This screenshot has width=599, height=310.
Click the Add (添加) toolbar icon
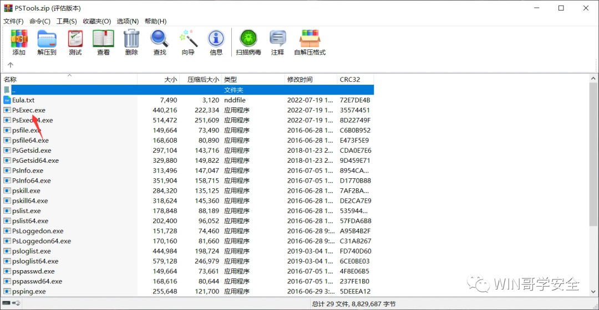(19, 39)
